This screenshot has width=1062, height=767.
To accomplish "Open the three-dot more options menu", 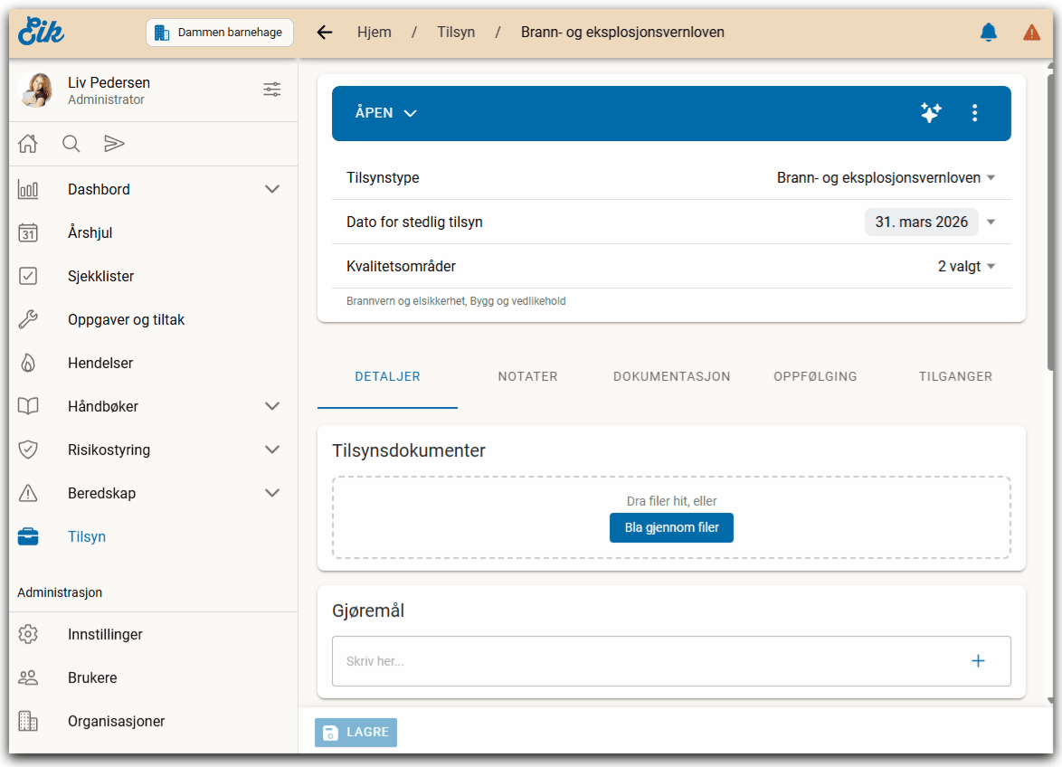I will coord(974,113).
